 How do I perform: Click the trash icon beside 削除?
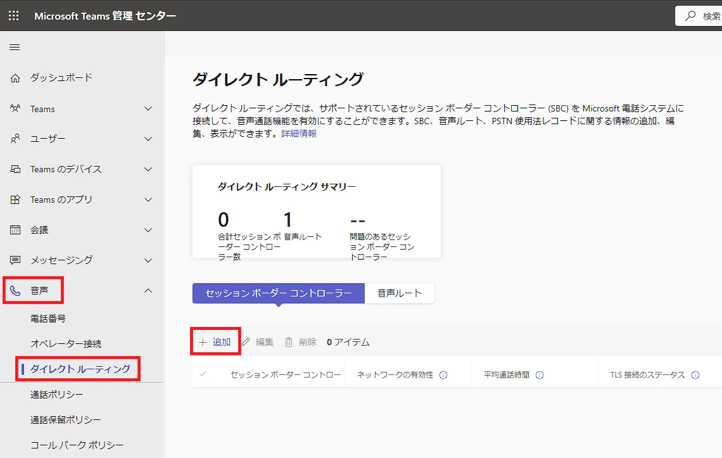pyautogui.click(x=289, y=342)
